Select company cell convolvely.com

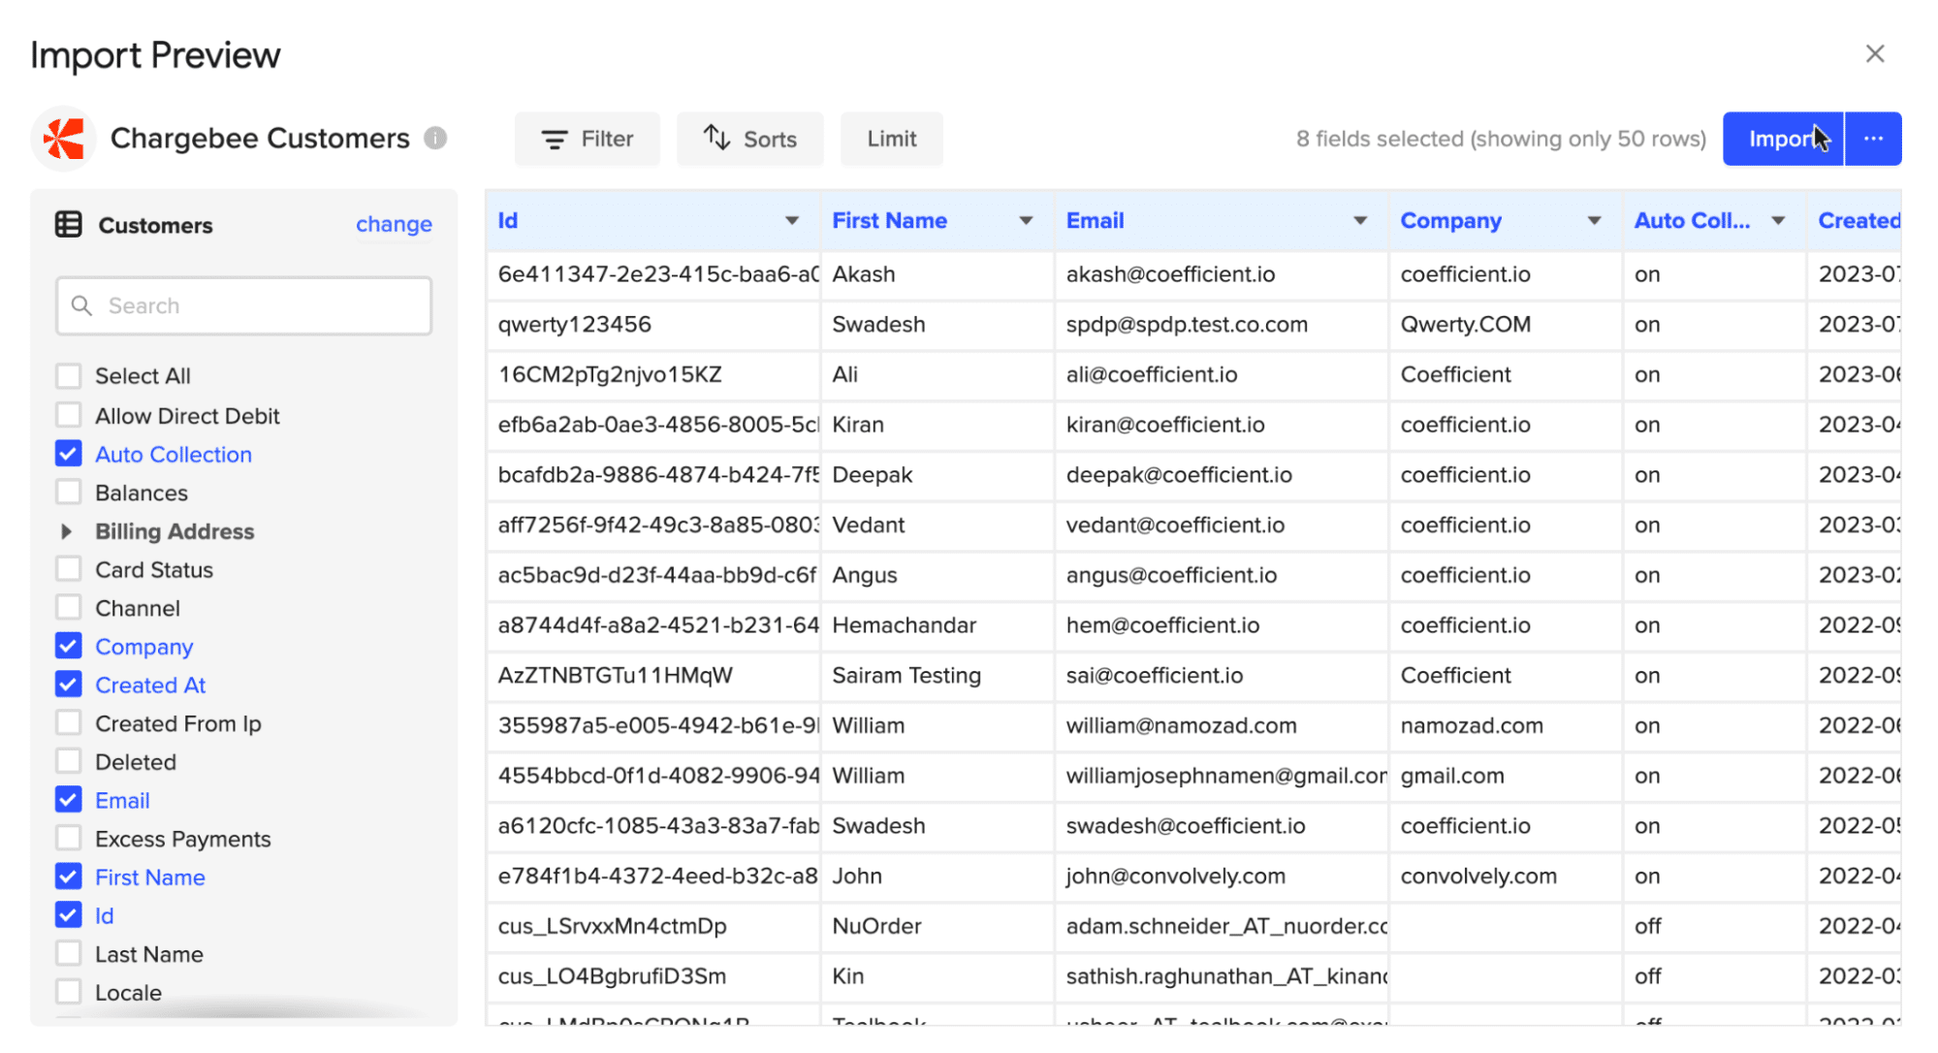(1505, 877)
